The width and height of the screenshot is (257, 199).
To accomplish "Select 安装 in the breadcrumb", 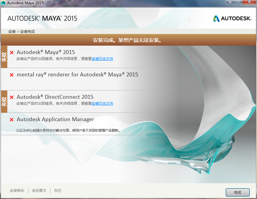I will point(12,32).
